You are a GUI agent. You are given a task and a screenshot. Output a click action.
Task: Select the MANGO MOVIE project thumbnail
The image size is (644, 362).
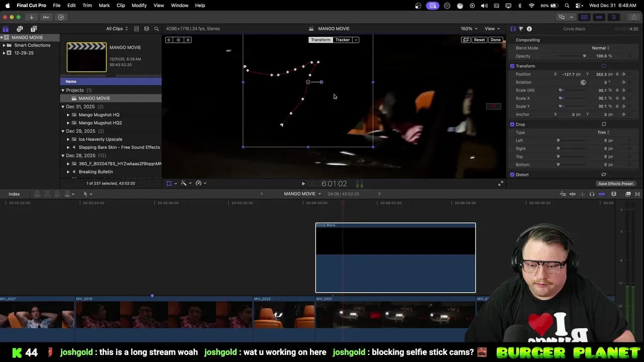(87, 57)
